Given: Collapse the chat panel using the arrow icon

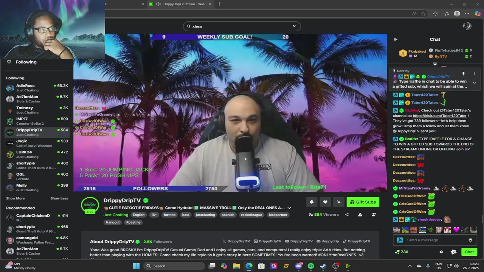Looking at the screenshot, I should click(x=396, y=39).
